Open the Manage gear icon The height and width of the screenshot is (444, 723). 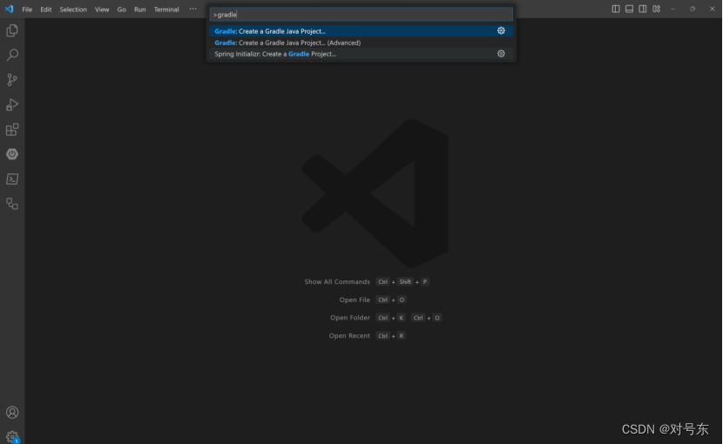click(x=12, y=436)
